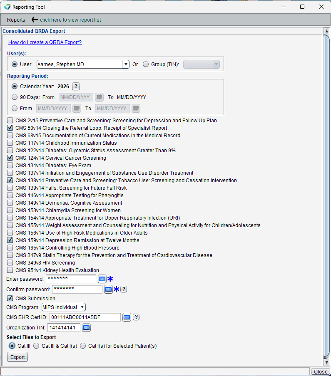Select Cat III & Cat I(s) export option
Image resolution: width=331 pixels, height=376 pixels.
coord(36,346)
